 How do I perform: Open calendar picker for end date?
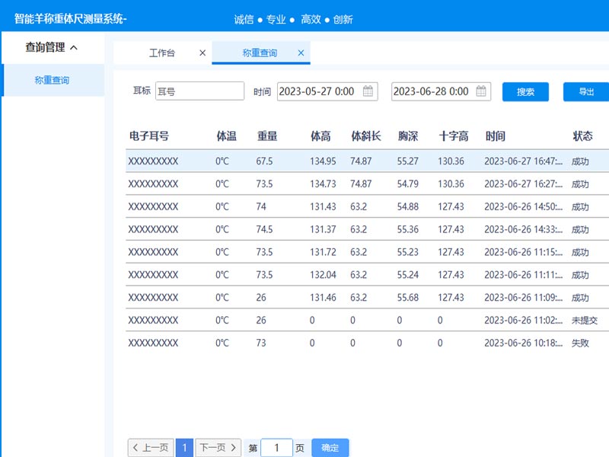(x=481, y=91)
